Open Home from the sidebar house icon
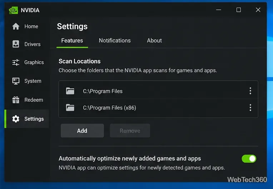Image resolution: width=273 pixels, height=189 pixels. 16,26
